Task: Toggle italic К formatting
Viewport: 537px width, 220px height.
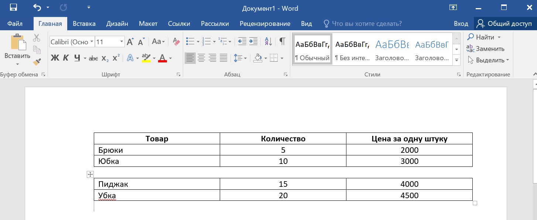Action: click(x=66, y=58)
